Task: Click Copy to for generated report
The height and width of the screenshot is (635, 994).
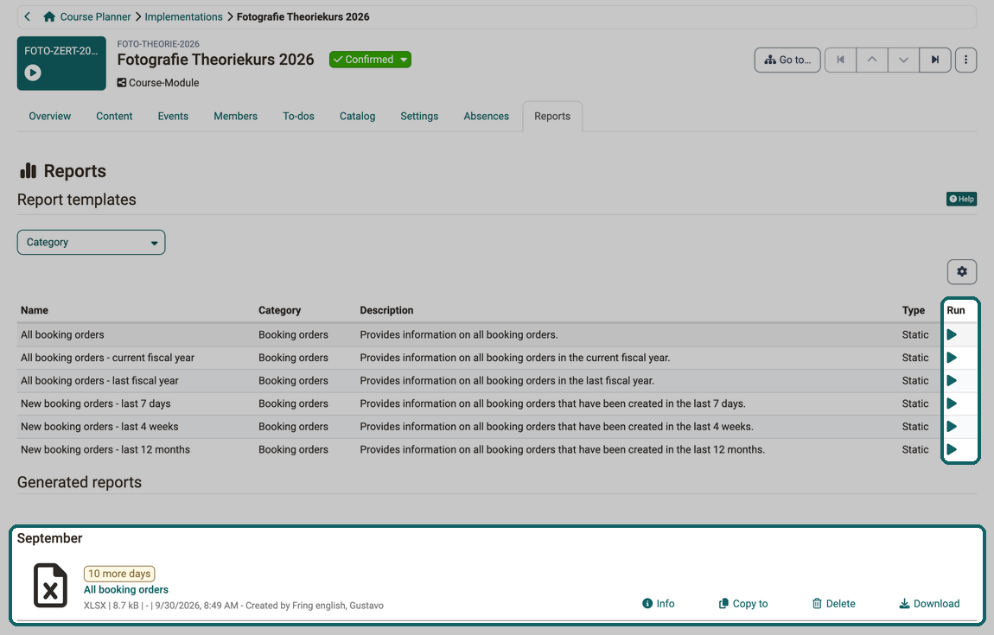Action: pyautogui.click(x=743, y=603)
